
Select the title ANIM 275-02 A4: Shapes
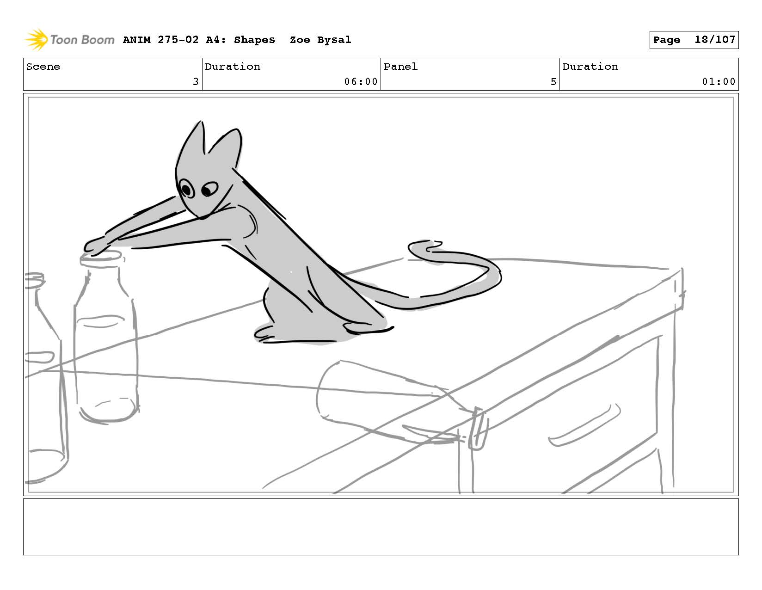point(199,40)
